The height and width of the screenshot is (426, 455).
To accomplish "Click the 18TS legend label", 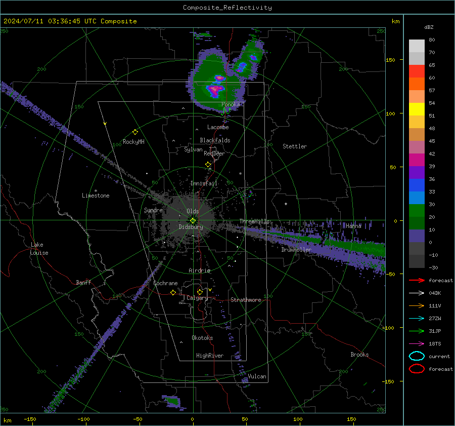I will point(435,344).
